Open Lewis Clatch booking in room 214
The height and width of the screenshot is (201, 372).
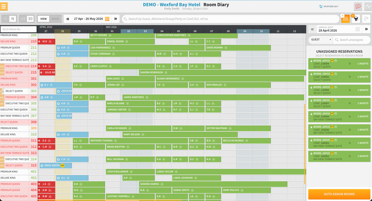[x=122, y=66]
